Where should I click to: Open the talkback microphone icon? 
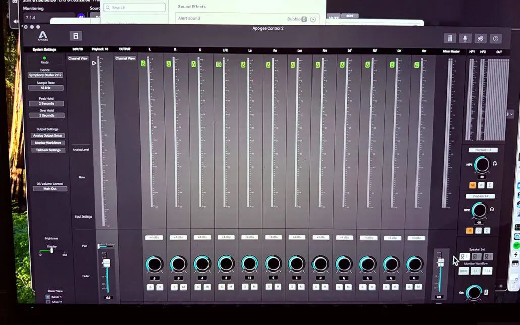pyautogui.click(x=465, y=39)
